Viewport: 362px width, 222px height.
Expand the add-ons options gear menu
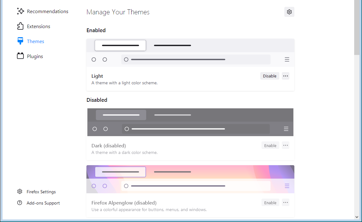289,12
